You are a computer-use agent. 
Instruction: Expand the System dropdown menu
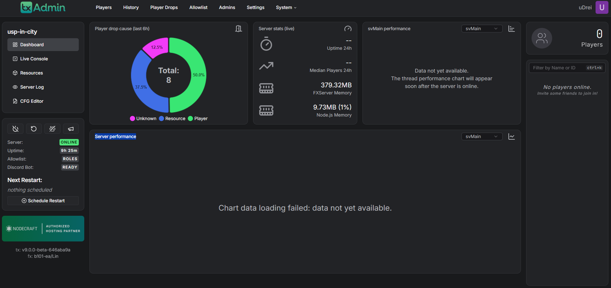(x=286, y=7)
